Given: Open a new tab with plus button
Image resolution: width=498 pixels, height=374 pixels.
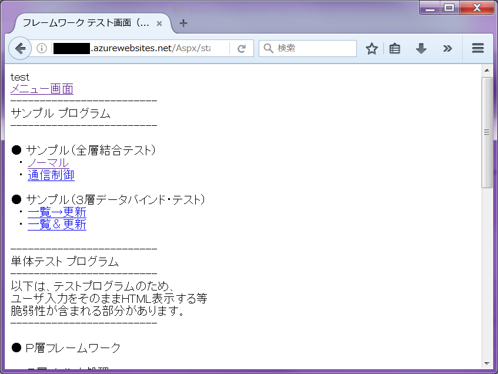Looking at the screenshot, I should coord(183,23).
